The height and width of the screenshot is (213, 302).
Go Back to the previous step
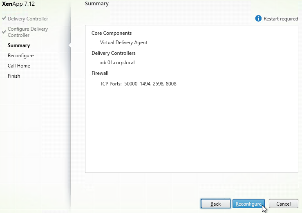215,204
